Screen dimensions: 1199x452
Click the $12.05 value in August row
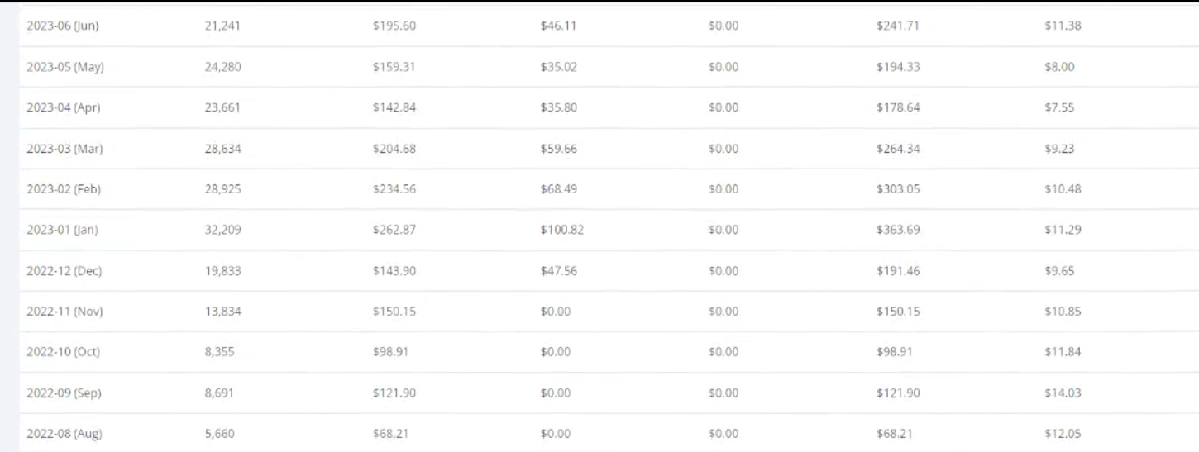(1063, 434)
